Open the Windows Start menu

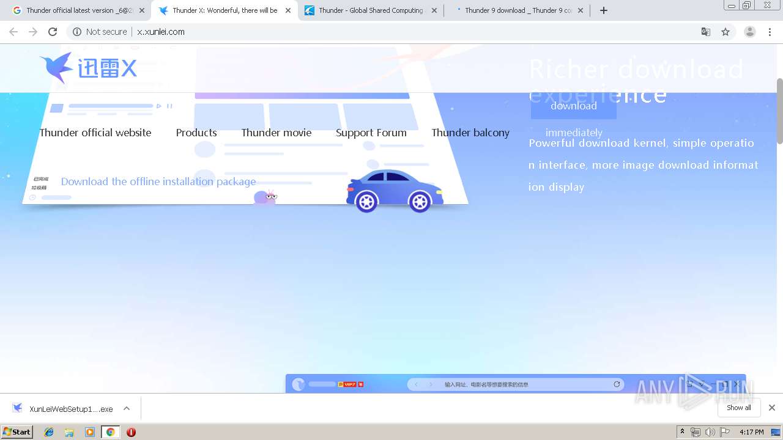pos(17,432)
